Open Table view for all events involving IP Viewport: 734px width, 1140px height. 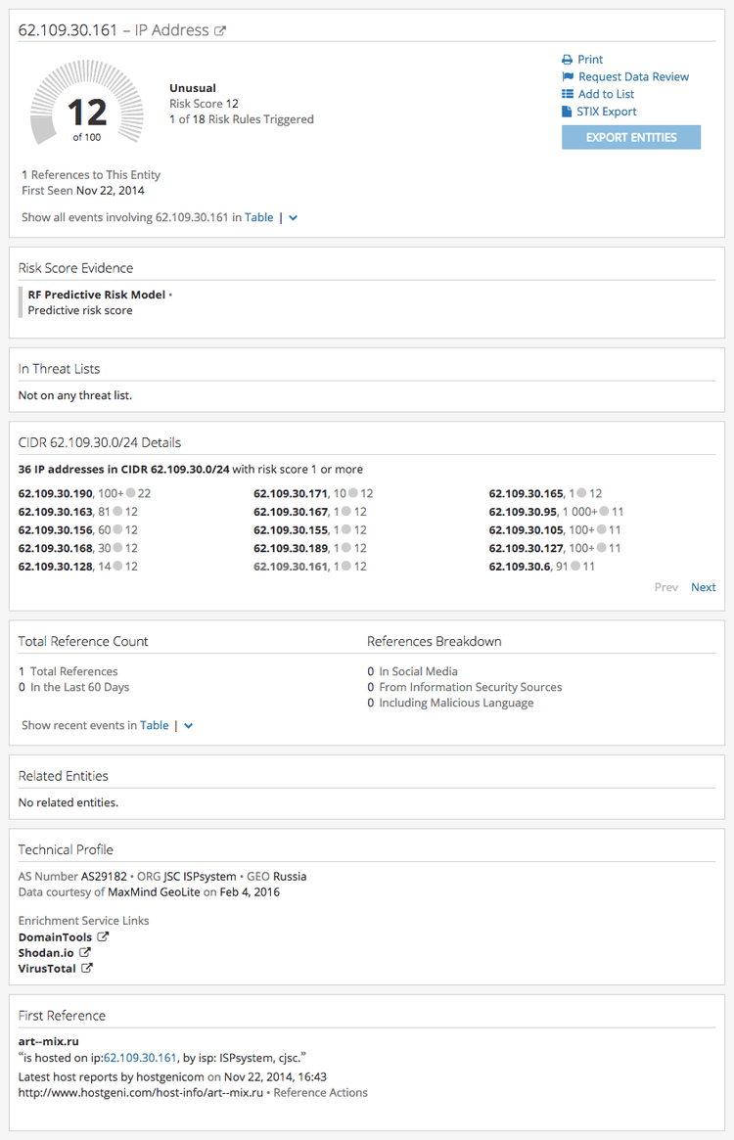click(x=258, y=217)
